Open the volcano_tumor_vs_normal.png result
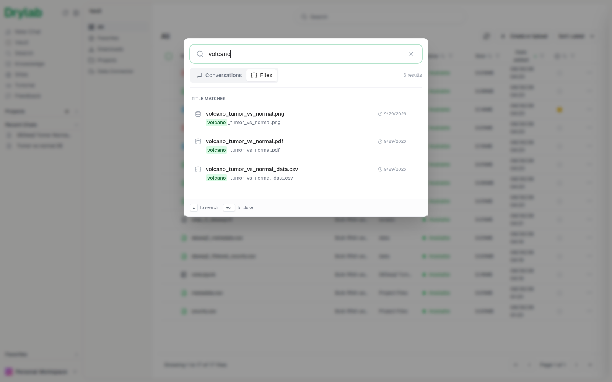Screen dimensions: 612x382 click(x=306, y=118)
